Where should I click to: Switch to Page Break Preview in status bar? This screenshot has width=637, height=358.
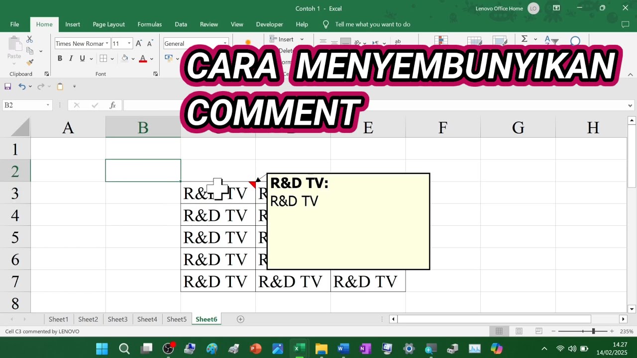click(x=538, y=331)
